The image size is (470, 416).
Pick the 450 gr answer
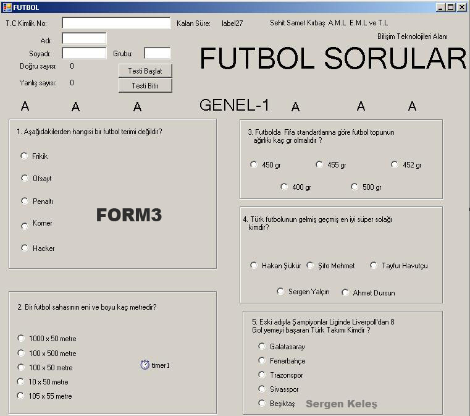pos(254,164)
